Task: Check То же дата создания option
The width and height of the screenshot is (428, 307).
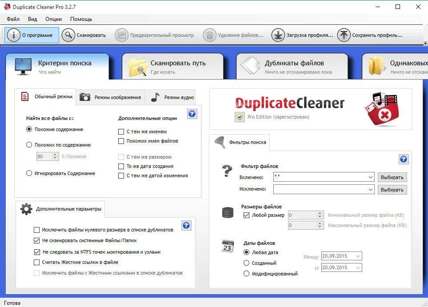Action: pyautogui.click(x=121, y=166)
